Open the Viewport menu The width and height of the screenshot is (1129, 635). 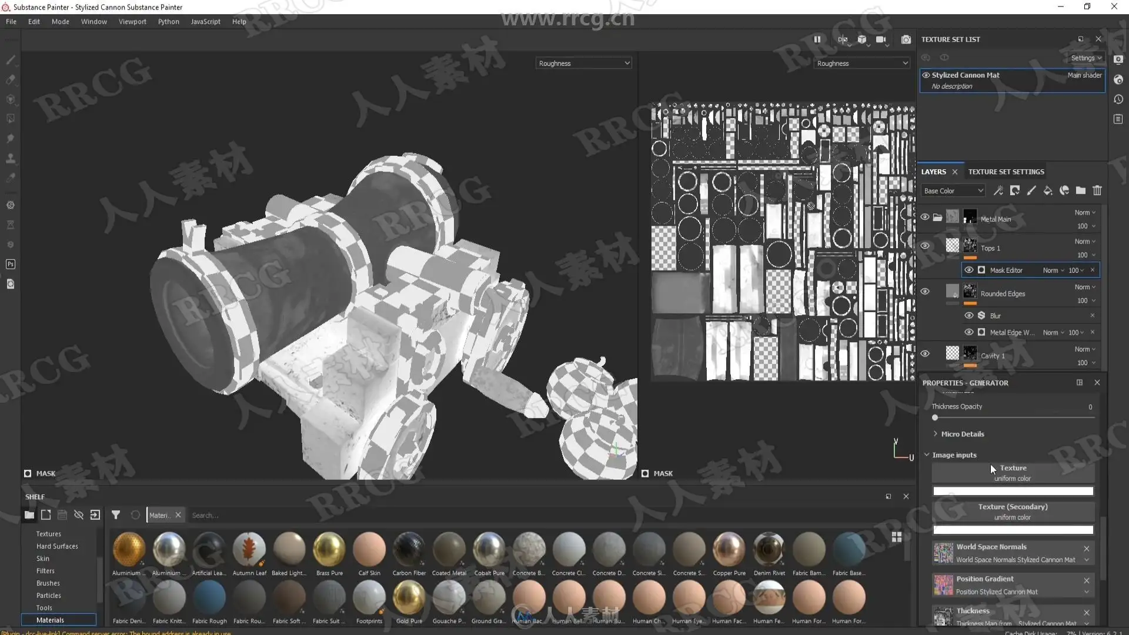click(132, 22)
